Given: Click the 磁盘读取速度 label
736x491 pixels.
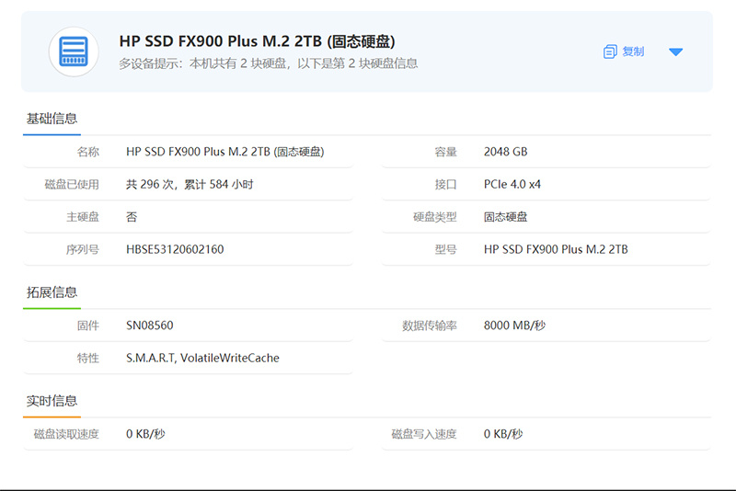Looking at the screenshot, I should (66, 434).
